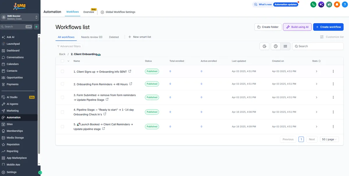Click the workflows Search field
Screen dimensions: 349x176
point(318,46)
